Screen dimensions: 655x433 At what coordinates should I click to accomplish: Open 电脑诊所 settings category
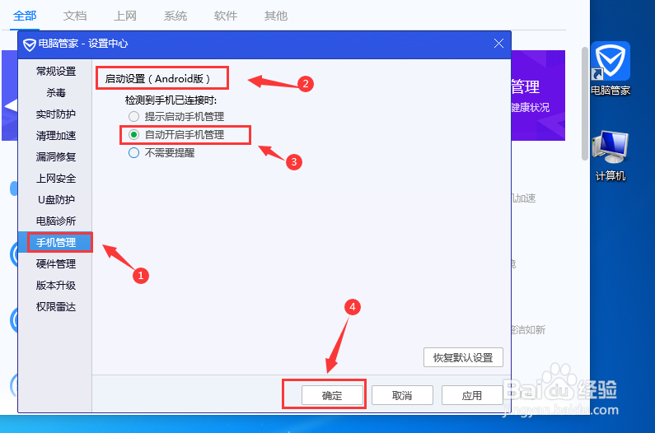point(55,221)
